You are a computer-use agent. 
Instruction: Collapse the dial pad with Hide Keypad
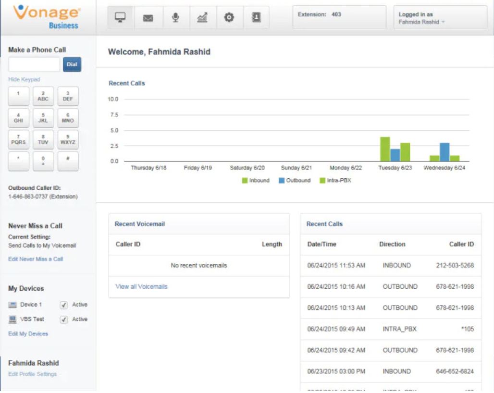tap(24, 79)
